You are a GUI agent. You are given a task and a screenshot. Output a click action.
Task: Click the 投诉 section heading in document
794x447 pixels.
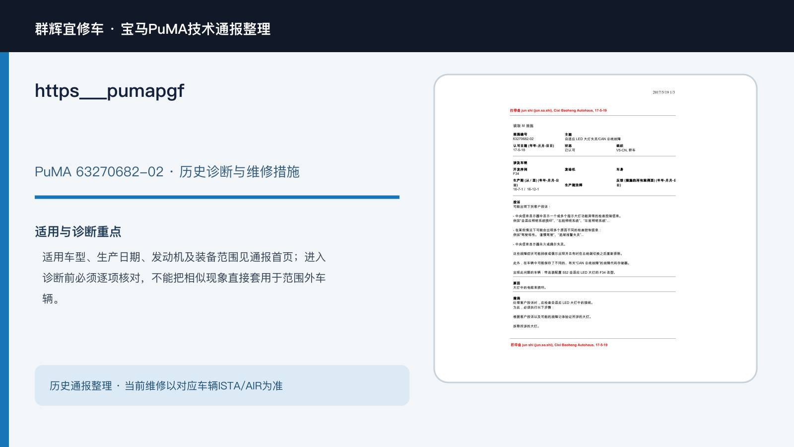point(517,202)
